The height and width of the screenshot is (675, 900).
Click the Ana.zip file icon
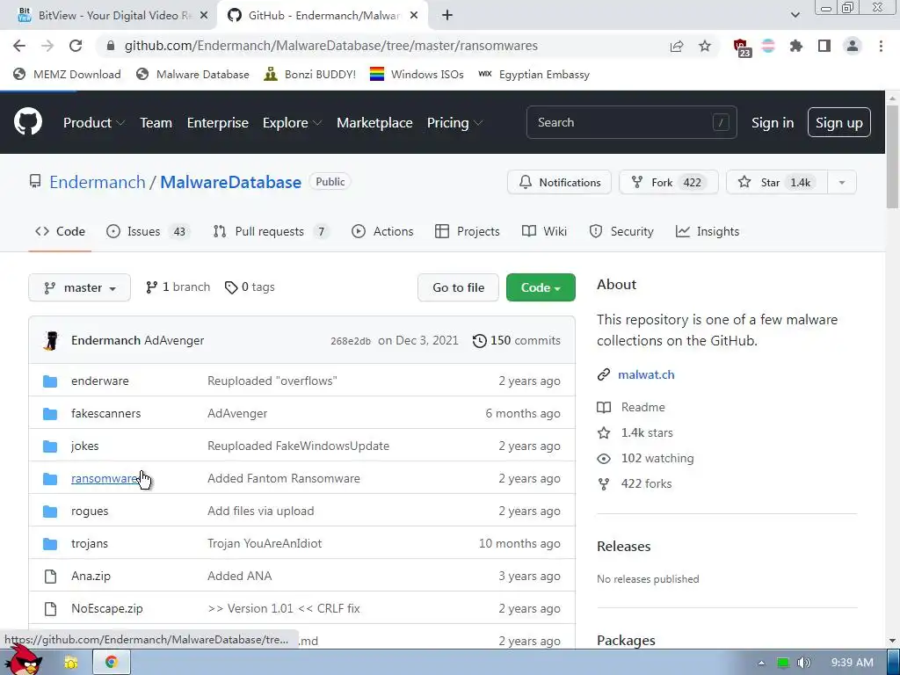50,577
